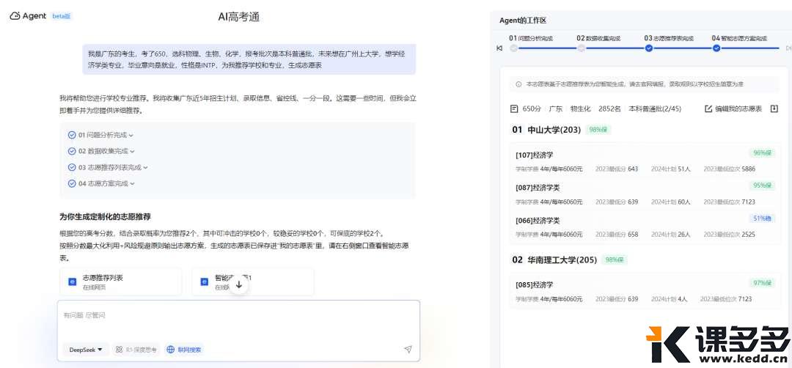
Task: Click the user prompt message bubble
Action: click(x=249, y=59)
